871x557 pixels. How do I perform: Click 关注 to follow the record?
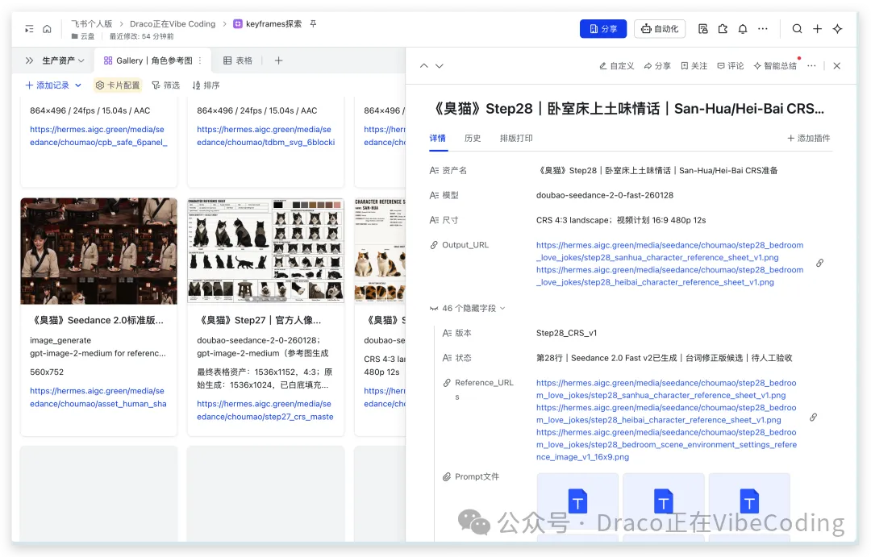[x=694, y=65]
